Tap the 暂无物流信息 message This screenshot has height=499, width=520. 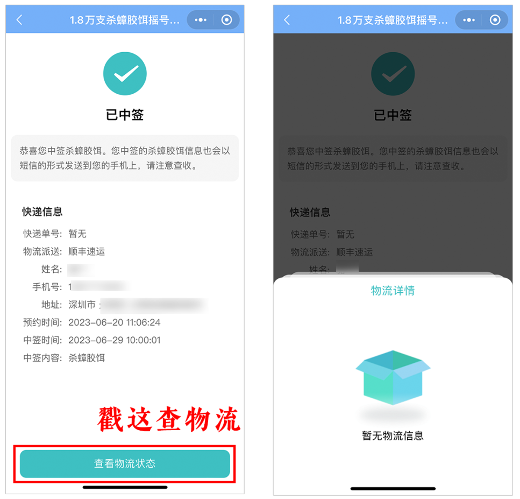(393, 435)
